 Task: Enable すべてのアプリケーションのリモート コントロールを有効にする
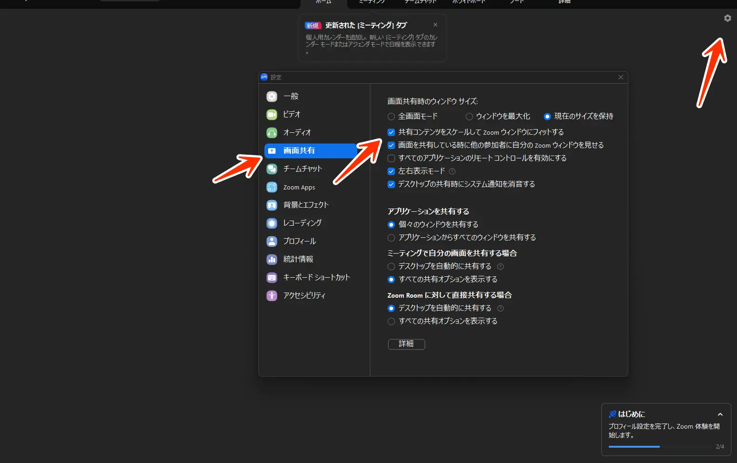(x=391, y=158)
